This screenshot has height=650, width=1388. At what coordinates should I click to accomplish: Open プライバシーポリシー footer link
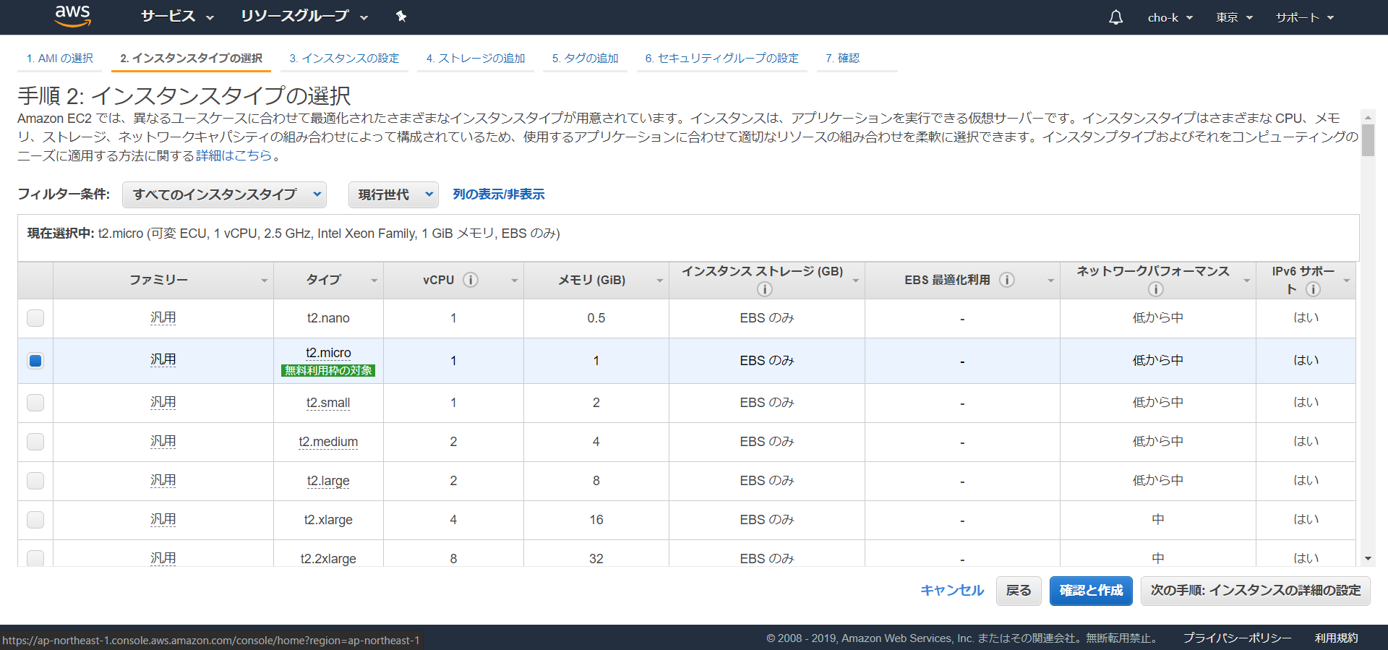pyautogui.click(x=1237, y=638)
